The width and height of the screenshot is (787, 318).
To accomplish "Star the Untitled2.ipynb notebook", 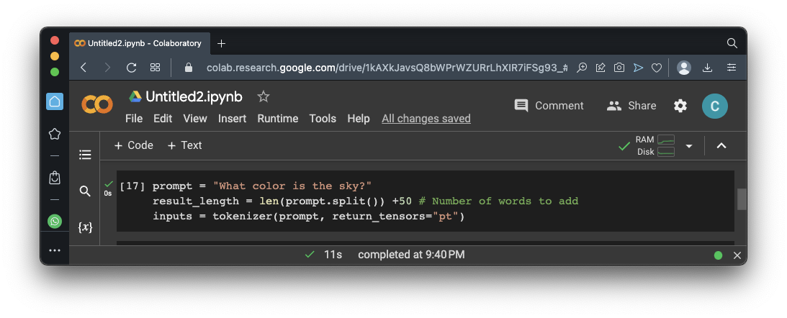I will click(x=264, y=96).
